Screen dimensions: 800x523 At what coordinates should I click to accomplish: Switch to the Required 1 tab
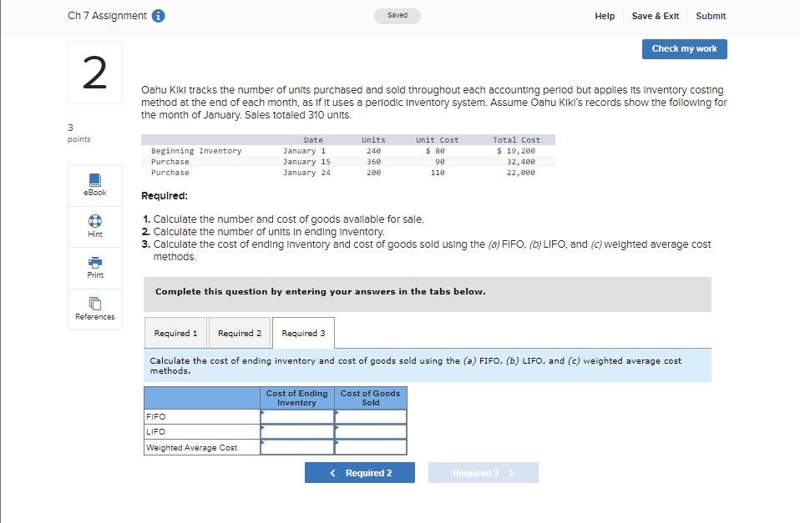point(175,332)
